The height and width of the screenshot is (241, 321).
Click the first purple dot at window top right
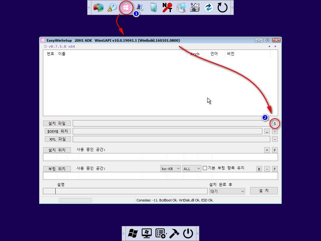[x=269, y=46]
